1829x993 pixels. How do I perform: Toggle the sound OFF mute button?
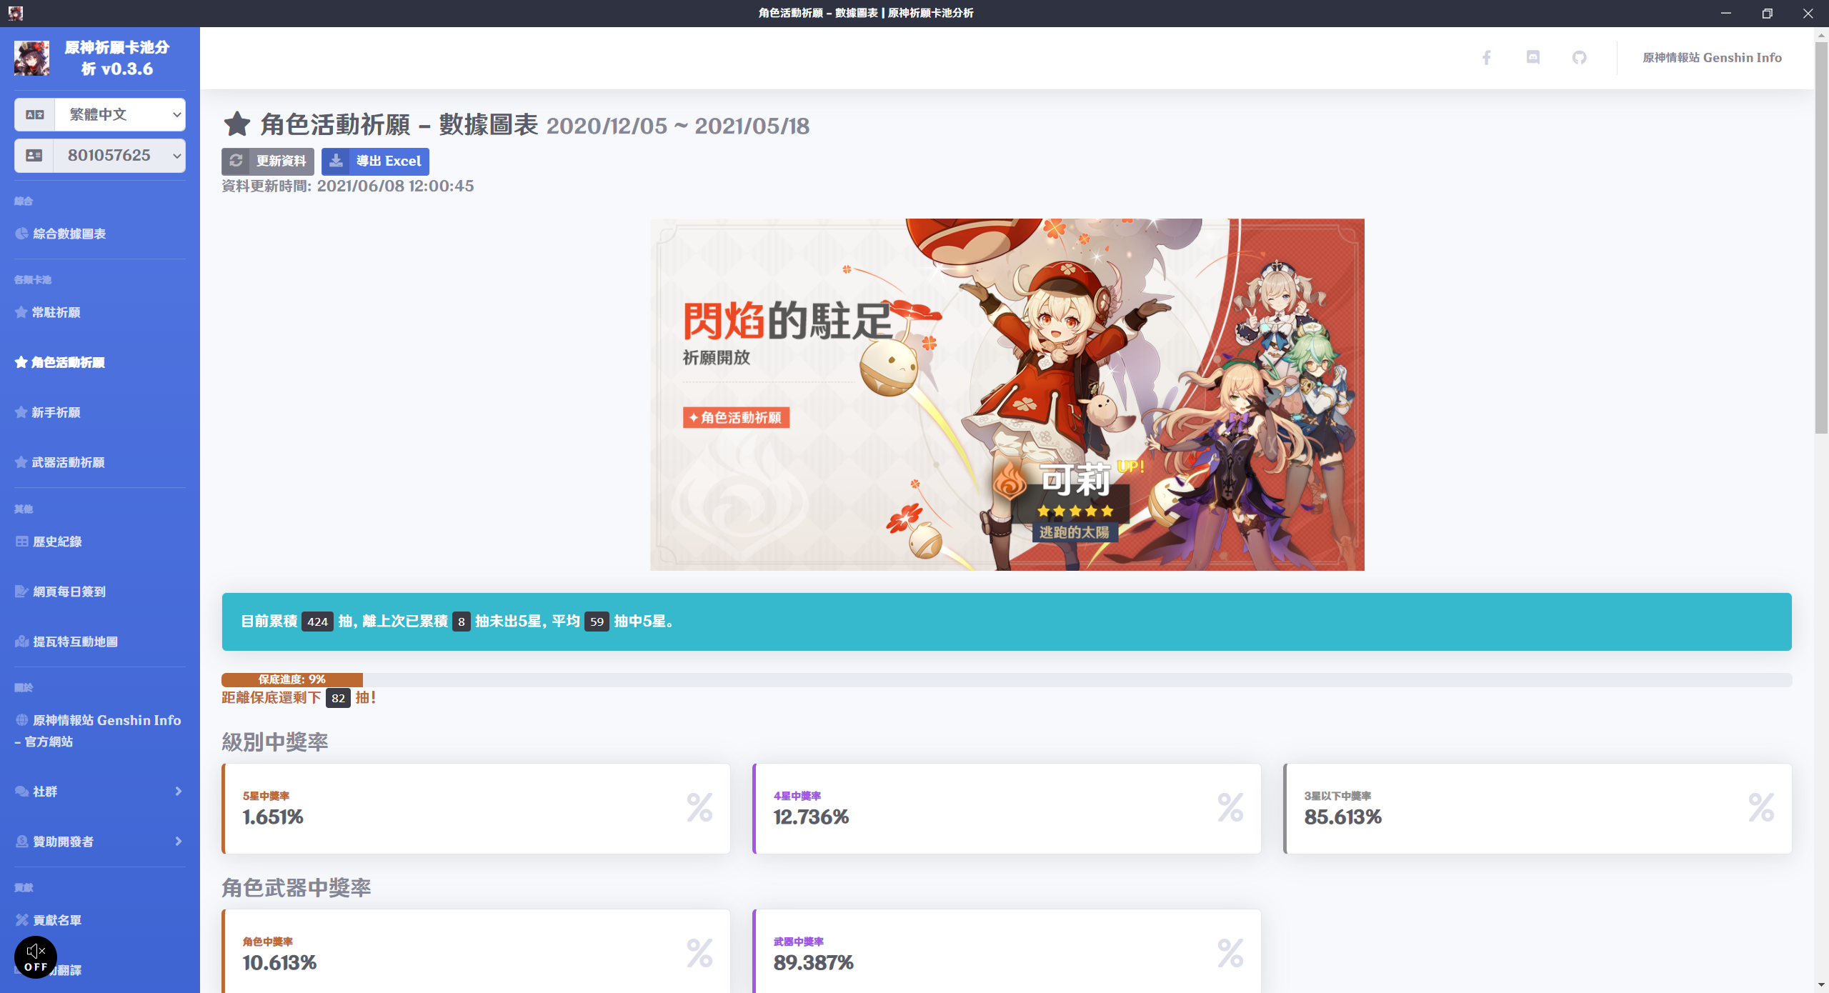[x=36, y=957]
